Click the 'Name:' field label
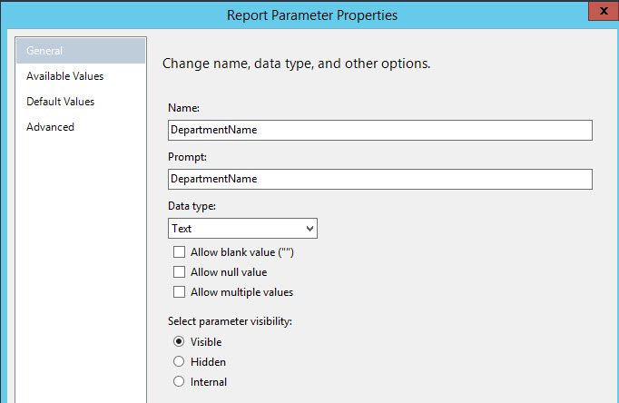This screenshot has height=403, width=619. [x=184, y=108]
